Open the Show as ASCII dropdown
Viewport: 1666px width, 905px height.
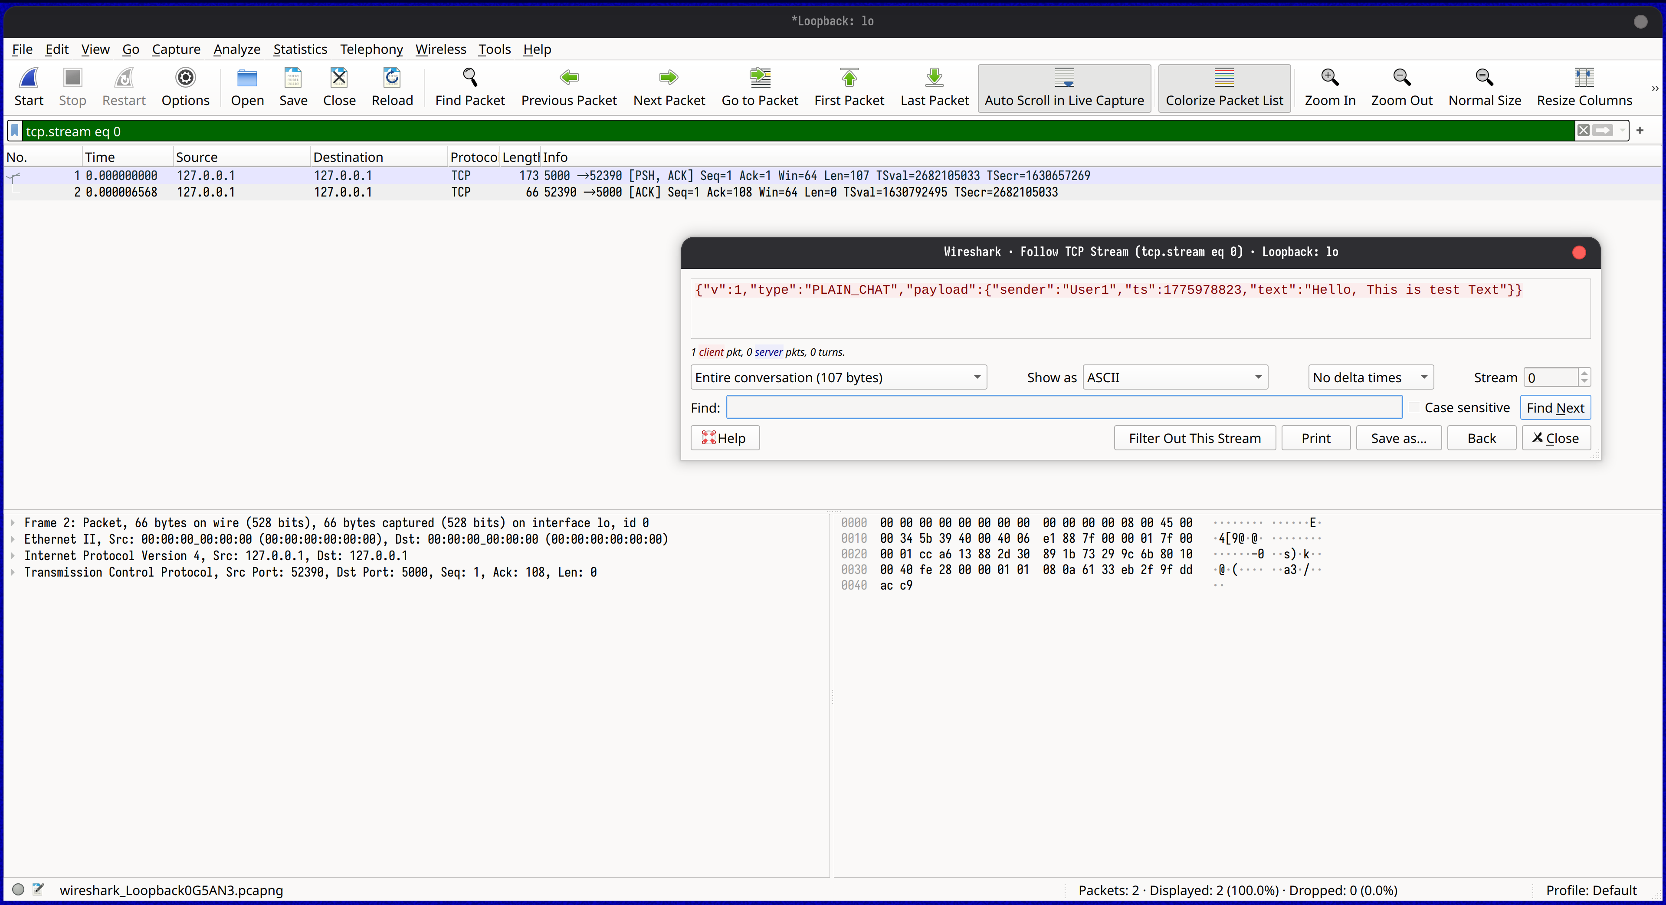1175,377
